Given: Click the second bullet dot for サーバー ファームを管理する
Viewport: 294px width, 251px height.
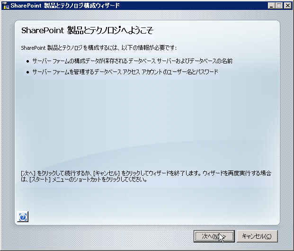Looking at the screenshot, I should click(27, 72).
